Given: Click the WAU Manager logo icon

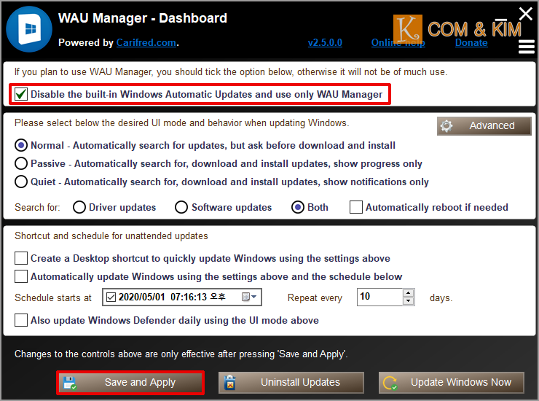Looking at the screenshot, I should (x=29, y=29).
